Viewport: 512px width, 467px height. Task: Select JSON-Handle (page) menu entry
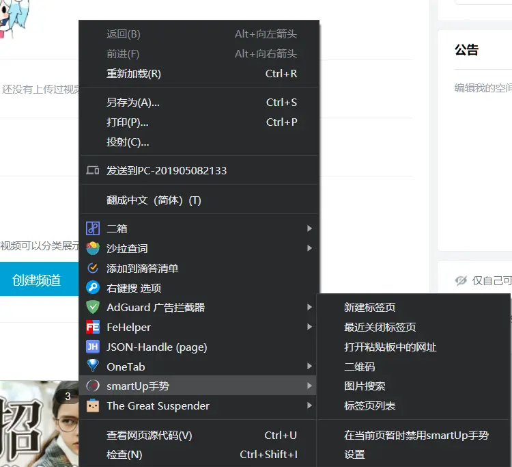pos(199,347)
